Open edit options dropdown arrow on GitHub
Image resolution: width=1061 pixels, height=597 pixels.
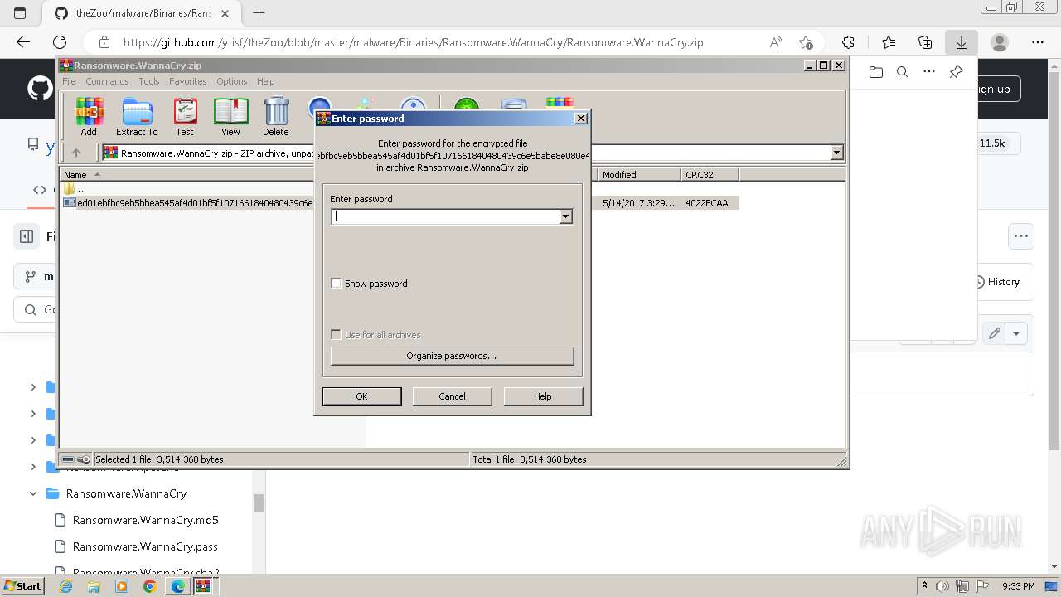point(1016,333)
